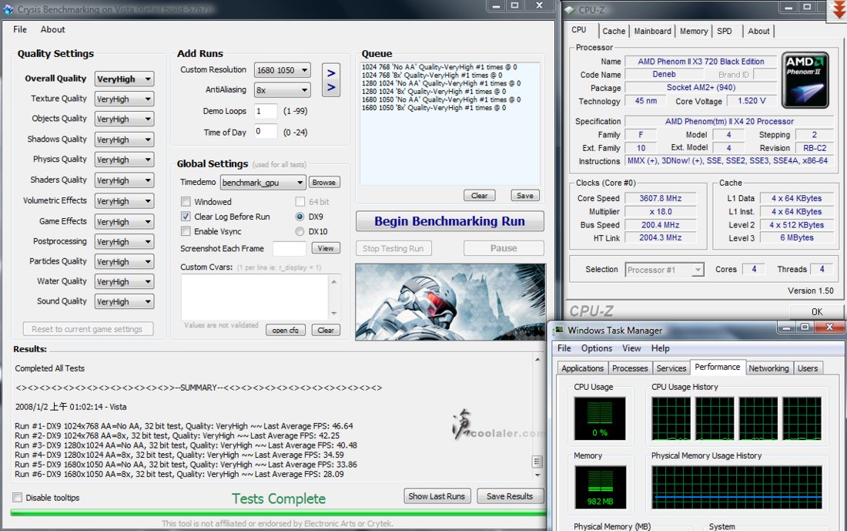847x531 pixels.
Task: Open Task Manager Help menu
Action: click(x=660, y=348)
